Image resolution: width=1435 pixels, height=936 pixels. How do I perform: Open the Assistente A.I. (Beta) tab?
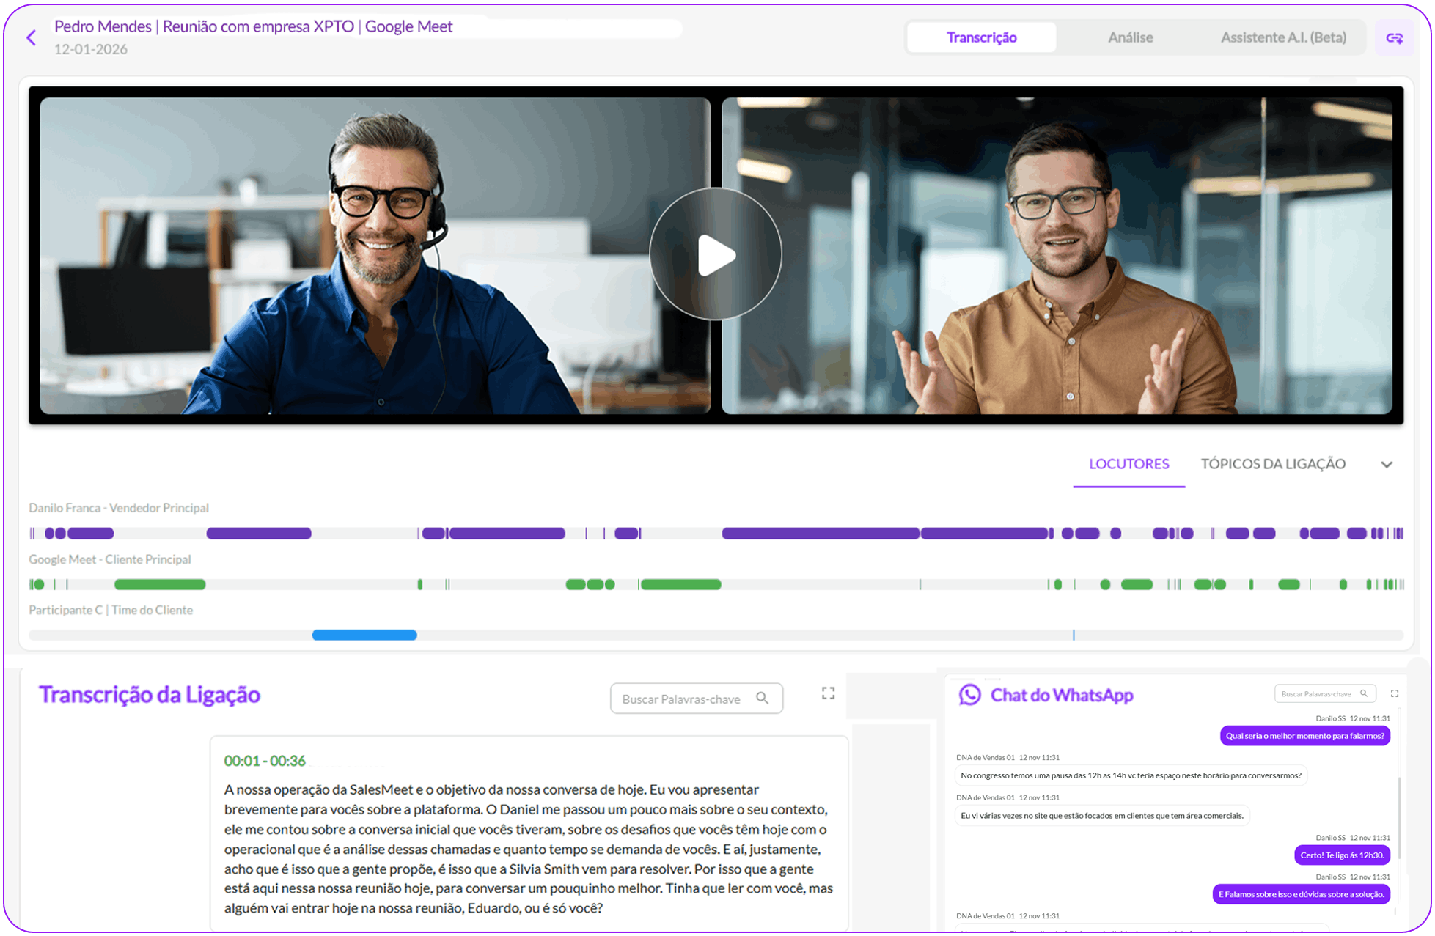pyautogui.click(x=1282, y=37)
